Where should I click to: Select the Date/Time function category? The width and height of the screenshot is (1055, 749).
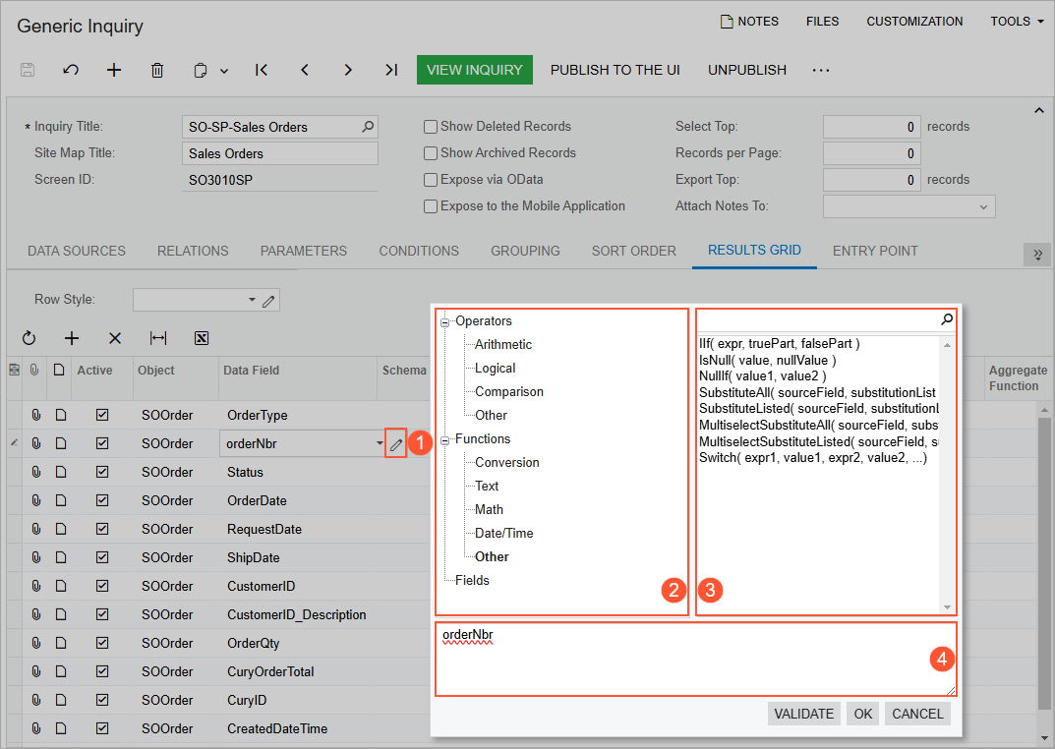(503, 533)
